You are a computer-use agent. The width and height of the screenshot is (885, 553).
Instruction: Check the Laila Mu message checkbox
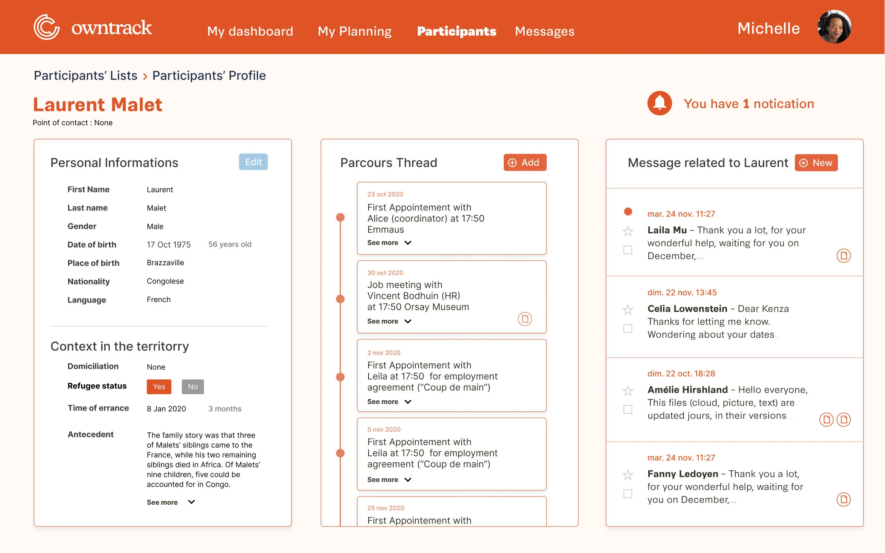pos(627,250)
